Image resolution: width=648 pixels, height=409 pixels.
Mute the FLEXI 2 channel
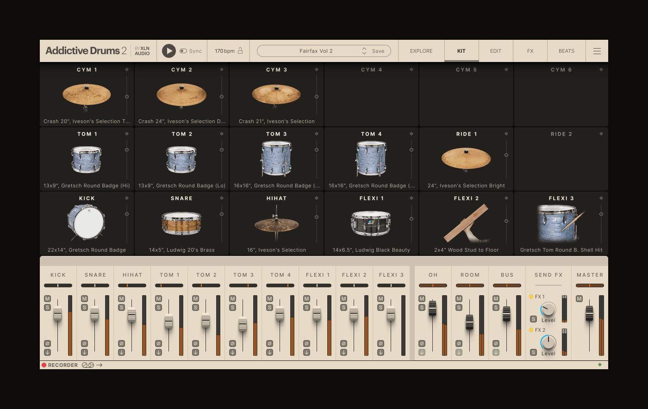click(x=343, y=299)
